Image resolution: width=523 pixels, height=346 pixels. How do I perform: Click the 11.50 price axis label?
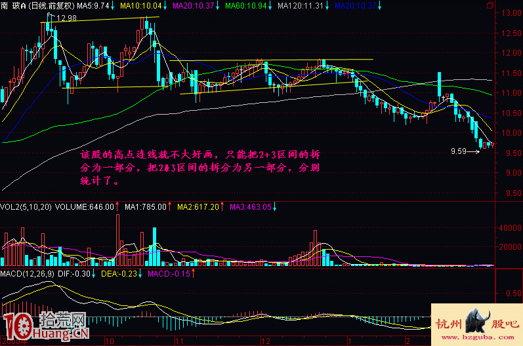(511, 73)
